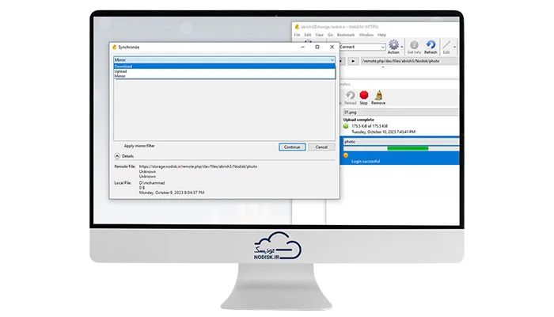Select the Mirror option in the list
This screenshot has height=317, width=554.
224,76
